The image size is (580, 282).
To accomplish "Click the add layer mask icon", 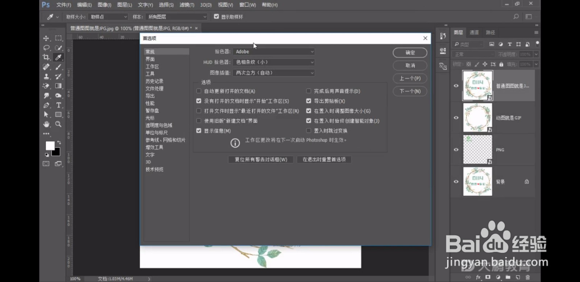I will [x=488, y=277].
